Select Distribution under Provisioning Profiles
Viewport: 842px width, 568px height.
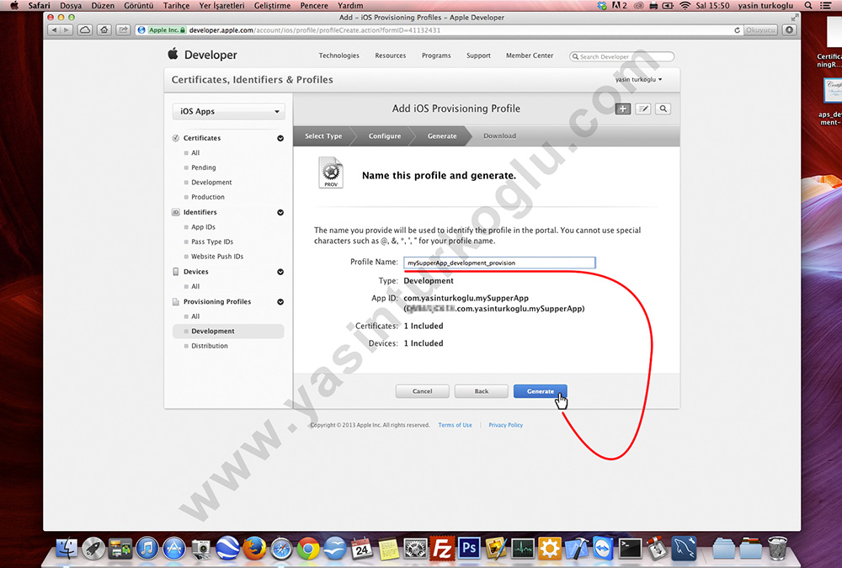click(210, 346)
